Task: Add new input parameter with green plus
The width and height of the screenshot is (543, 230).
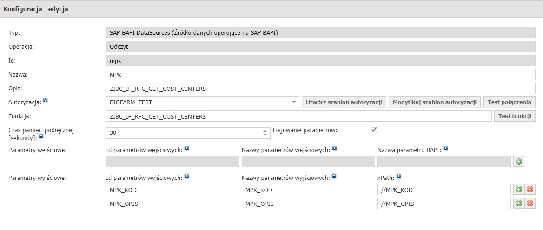Action: coord(519,162)
